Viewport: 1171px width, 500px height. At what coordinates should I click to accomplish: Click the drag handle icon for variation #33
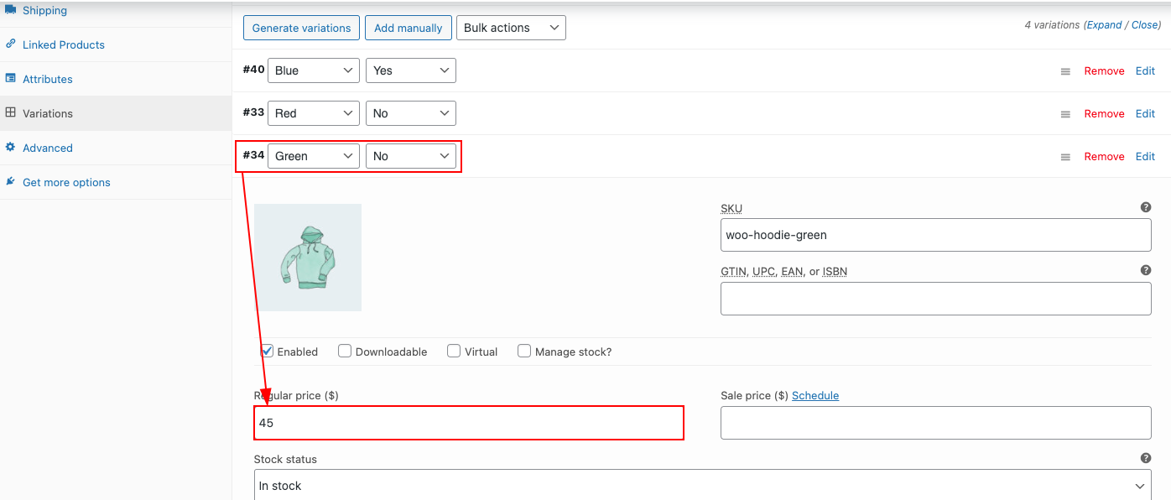point(1065,114)
